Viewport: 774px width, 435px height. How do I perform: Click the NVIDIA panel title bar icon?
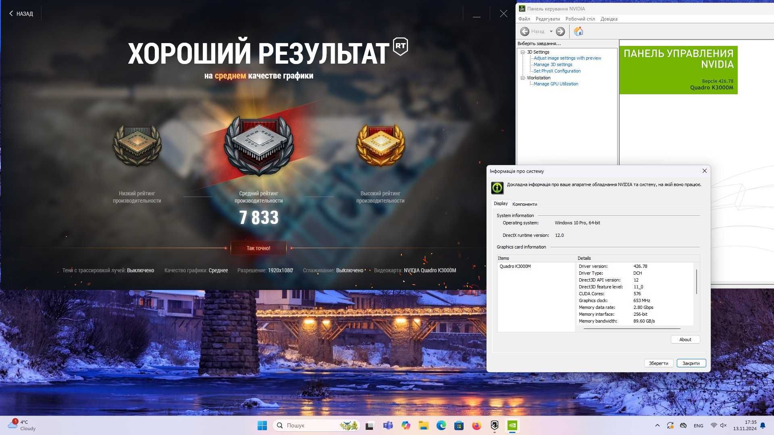522,8
